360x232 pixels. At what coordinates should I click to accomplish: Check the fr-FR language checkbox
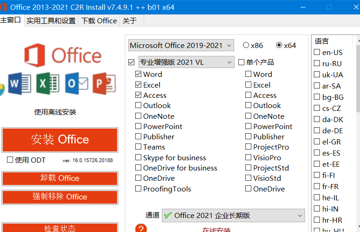click(x=317, y=186)
